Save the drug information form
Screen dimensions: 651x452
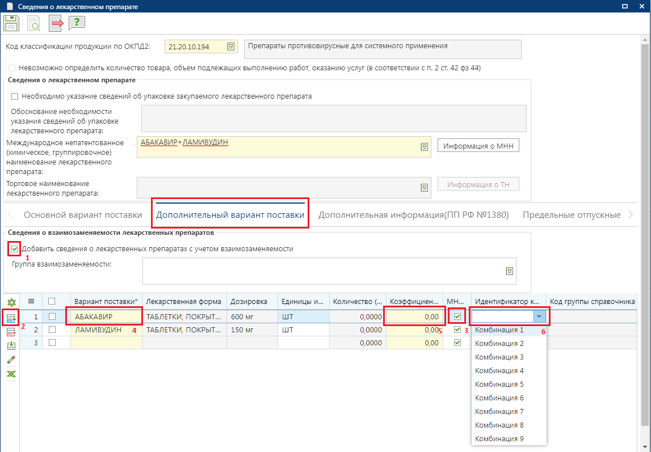click(11, 23)
